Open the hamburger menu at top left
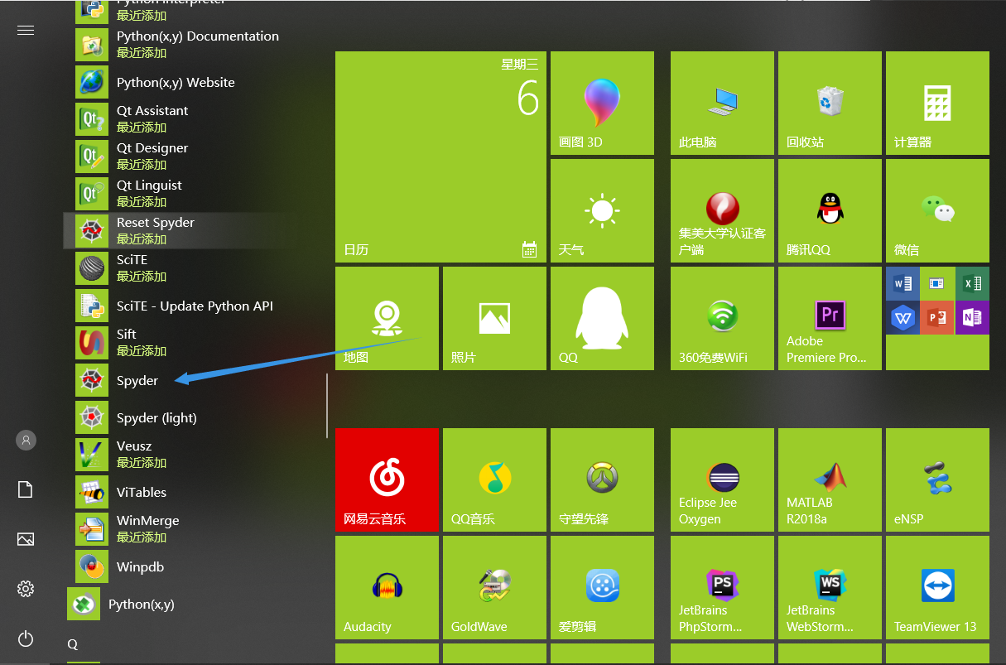The image size is (1006, 665). click(26, 31)
